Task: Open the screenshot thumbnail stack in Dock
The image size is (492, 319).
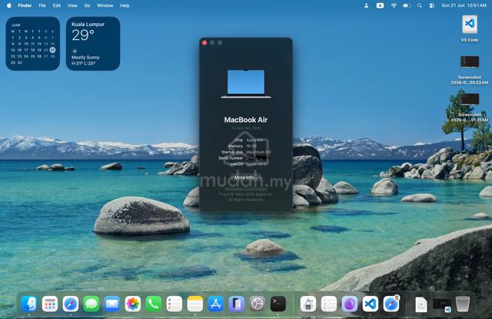Action: click(442, 304)
